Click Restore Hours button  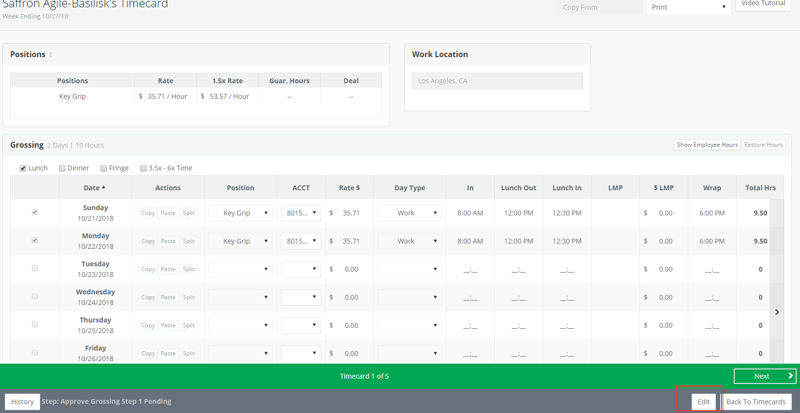pyautogui.click(x=763, y=145)
